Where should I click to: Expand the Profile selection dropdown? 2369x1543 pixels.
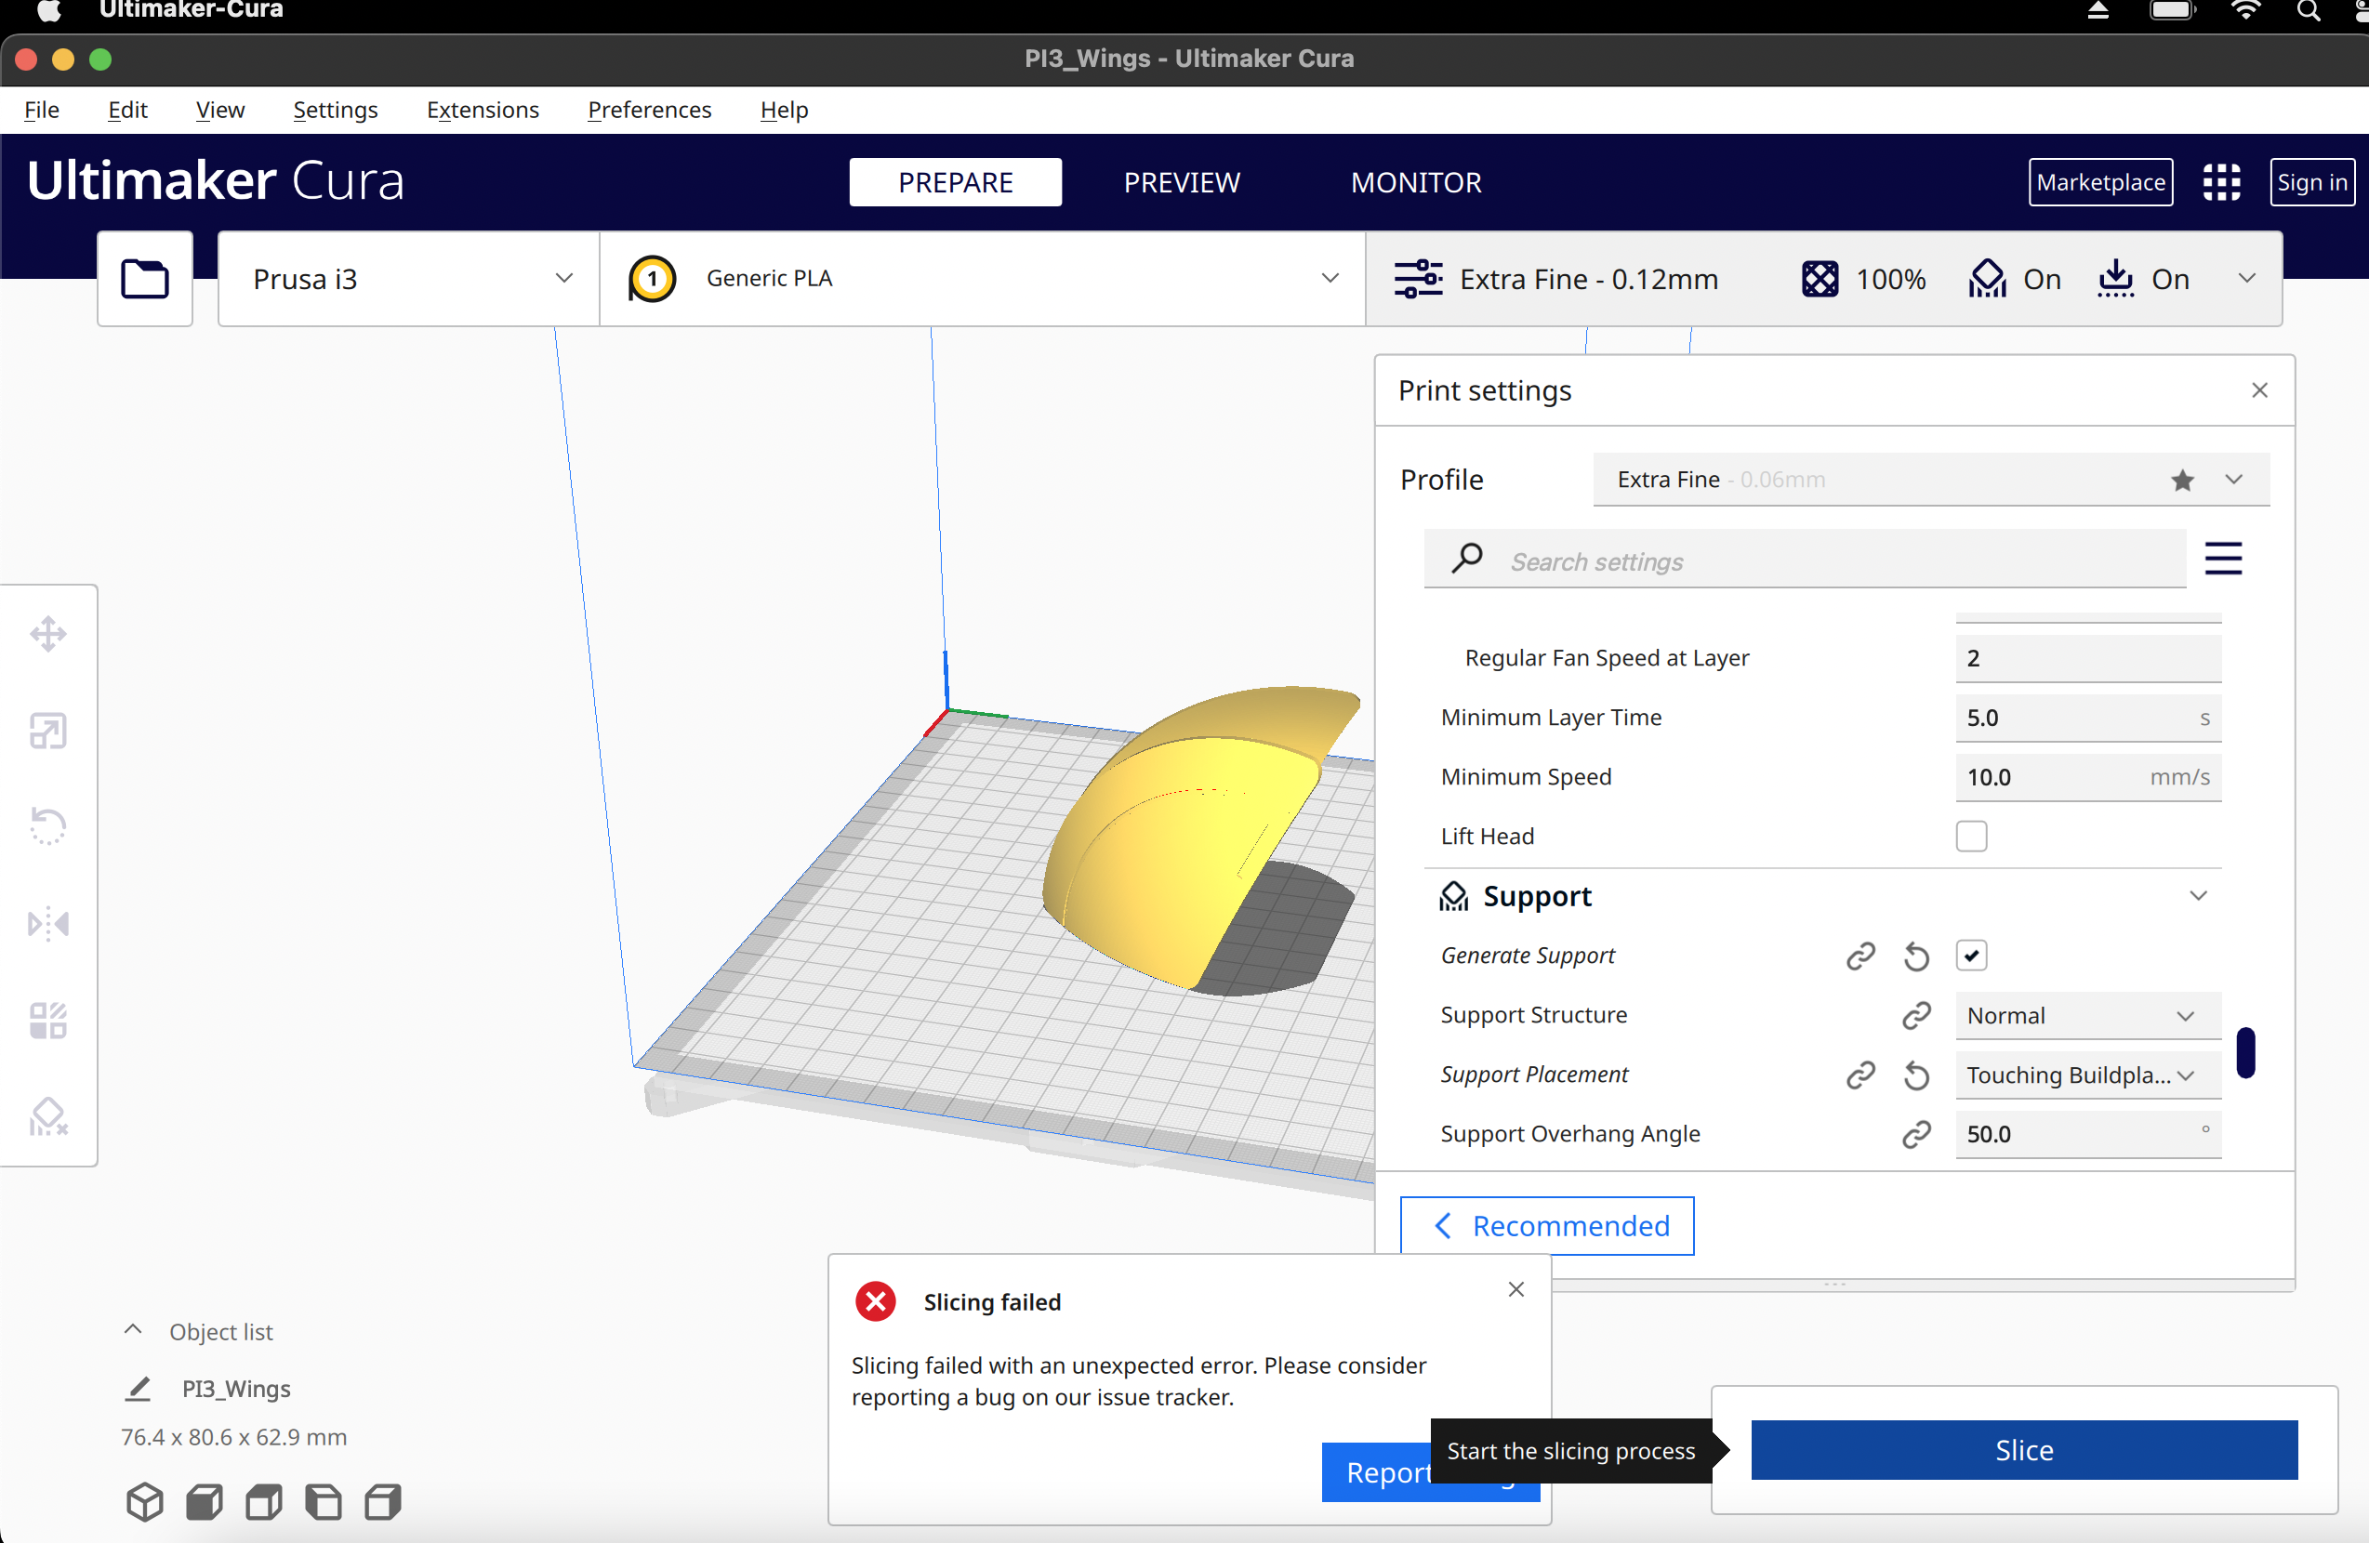pyautogui.click(x=2234, y=480)
